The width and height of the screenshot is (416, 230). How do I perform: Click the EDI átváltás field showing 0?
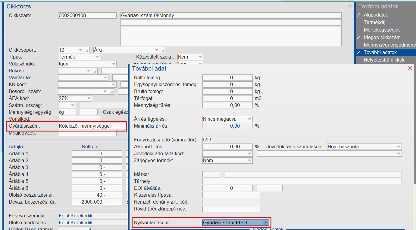coord(227,188)
